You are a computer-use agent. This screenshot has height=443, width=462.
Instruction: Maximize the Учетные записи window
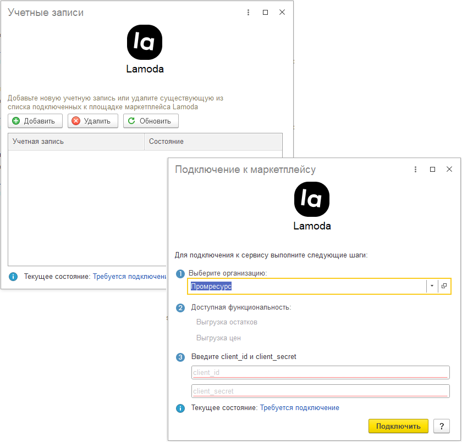point(265,13)
